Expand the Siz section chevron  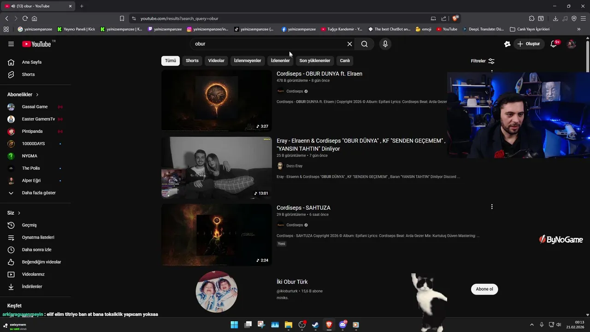[19, 213]
